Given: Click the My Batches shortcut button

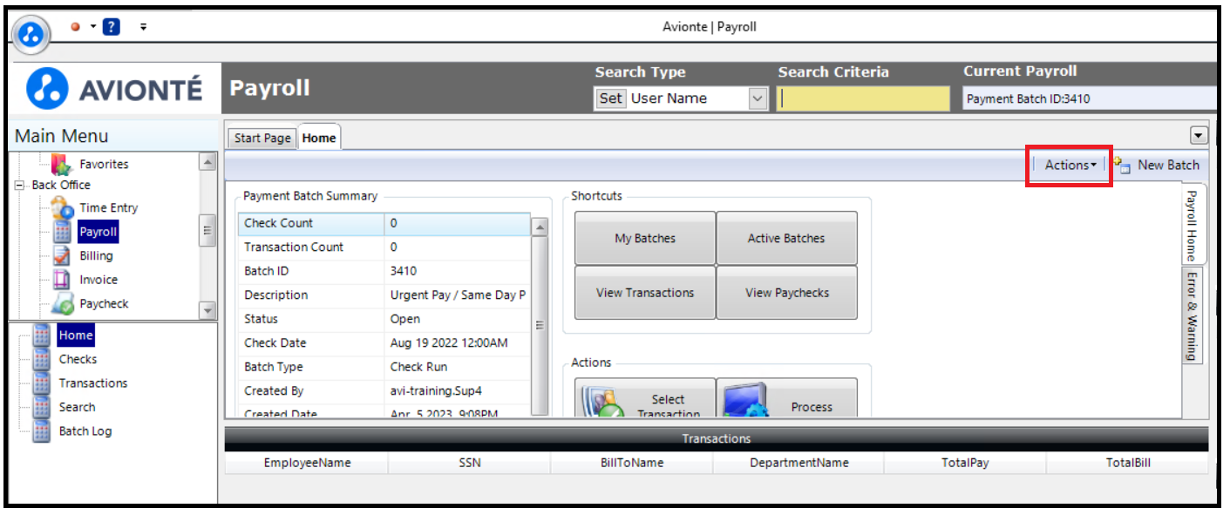Looking at the screenshot, I should point(645,238).
